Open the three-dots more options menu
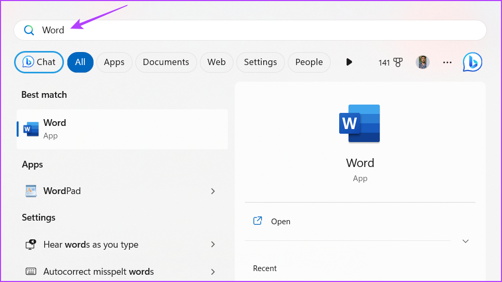This screenshot has width=502, height=282. click(x=447, y=62)
